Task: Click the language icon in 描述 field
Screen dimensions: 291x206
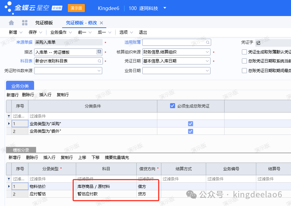Action: tap(99, 52)
